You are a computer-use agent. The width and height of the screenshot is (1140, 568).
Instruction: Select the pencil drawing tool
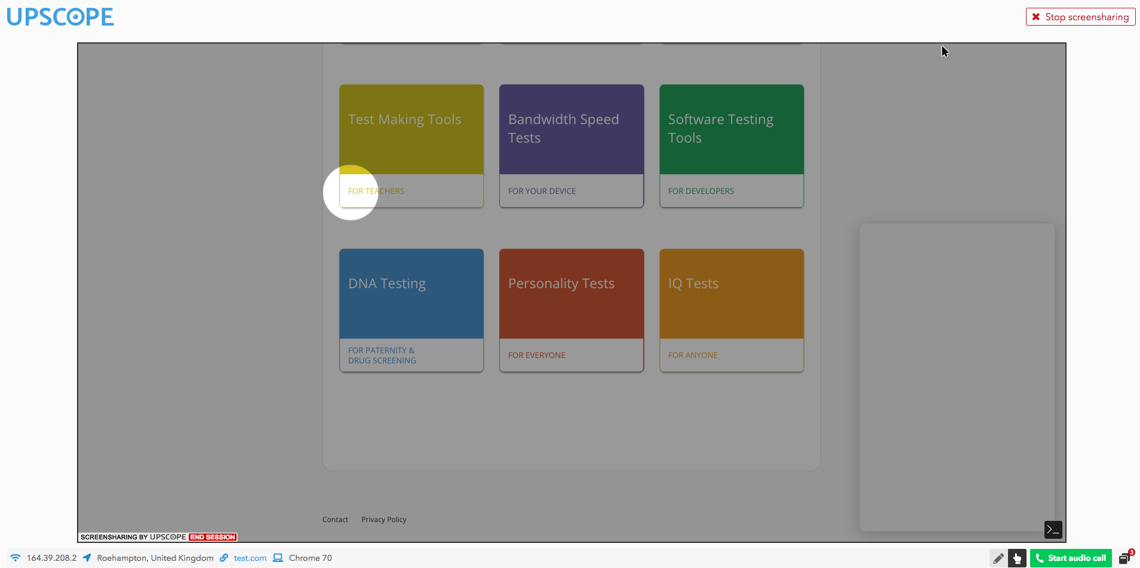pos(998,558)
